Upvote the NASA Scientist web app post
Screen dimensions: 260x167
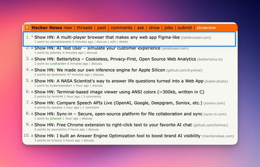coord(32,81)
